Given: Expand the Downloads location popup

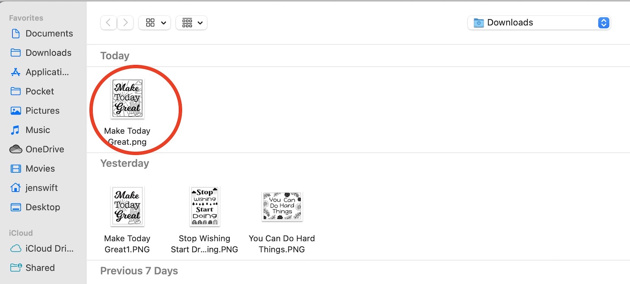Looking at the screenshot, I should (x=539, y=23).
